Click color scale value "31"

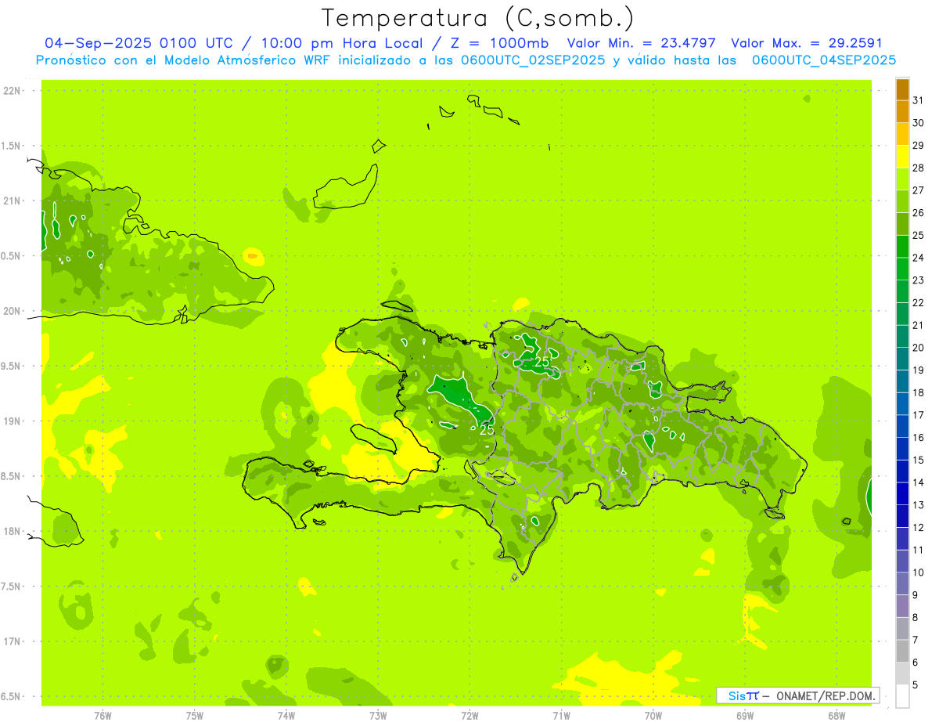click(x=919, y=100)
